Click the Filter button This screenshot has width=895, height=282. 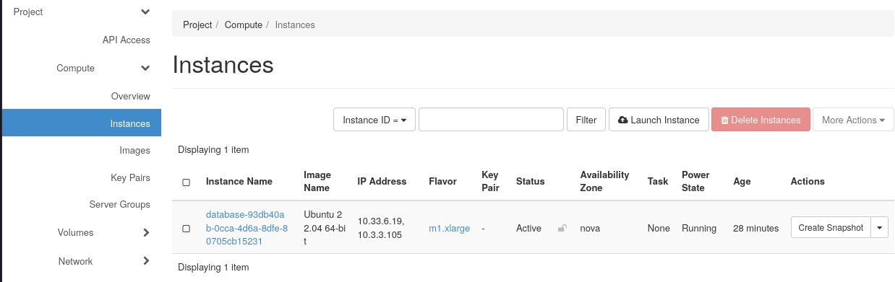coord(586,120)
